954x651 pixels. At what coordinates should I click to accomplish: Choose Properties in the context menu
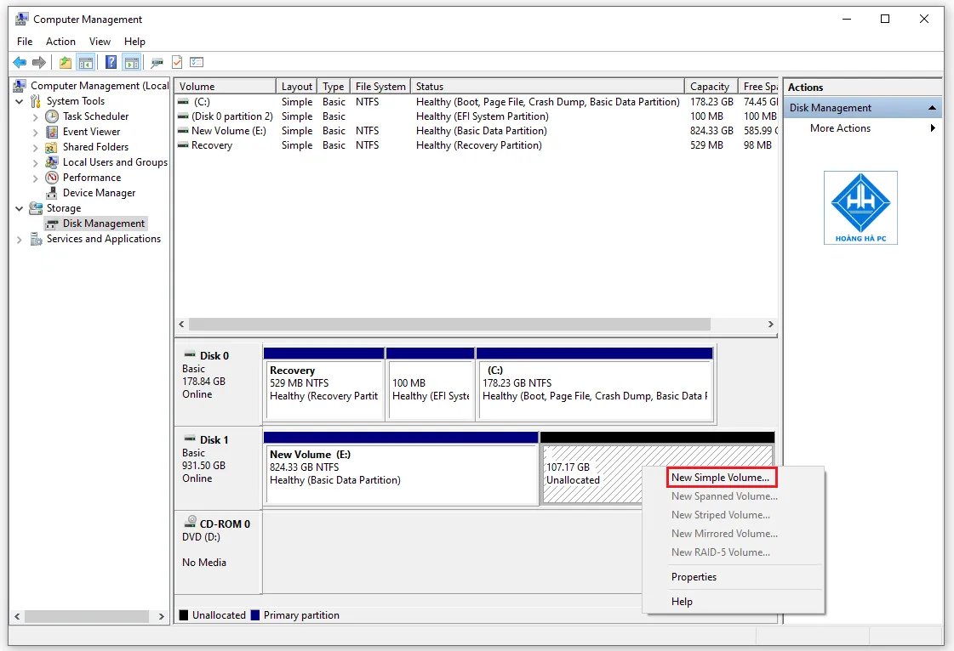click(733, 577)
